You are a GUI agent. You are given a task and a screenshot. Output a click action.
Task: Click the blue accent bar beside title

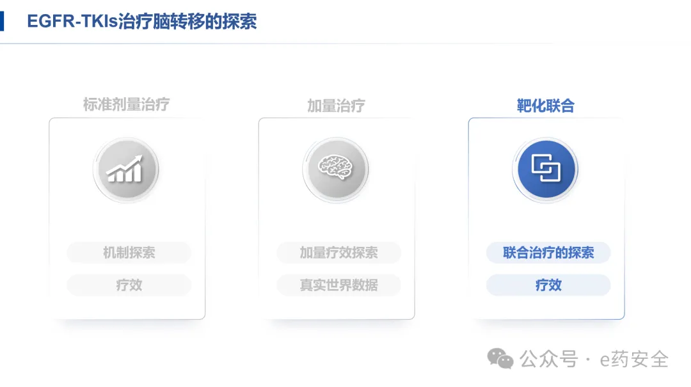coord(2,20)
